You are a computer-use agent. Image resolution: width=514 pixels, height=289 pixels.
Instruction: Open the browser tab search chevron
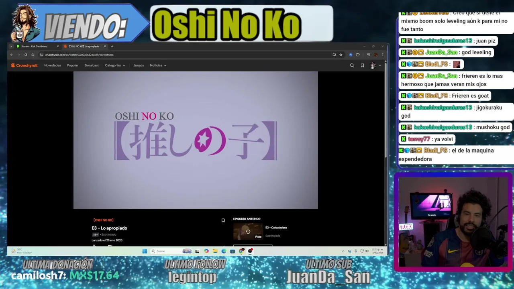point(11,46)
